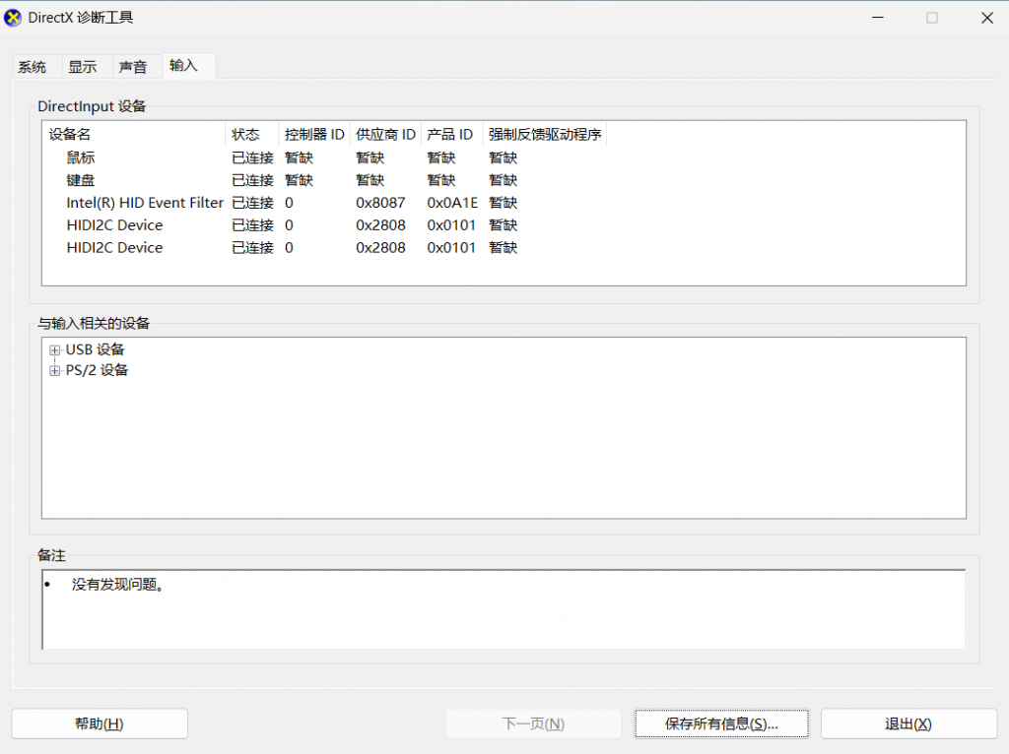The image size is (1009, 754).
Task: Select the PS/2 设备 tree item label
Action: [97, 371]
